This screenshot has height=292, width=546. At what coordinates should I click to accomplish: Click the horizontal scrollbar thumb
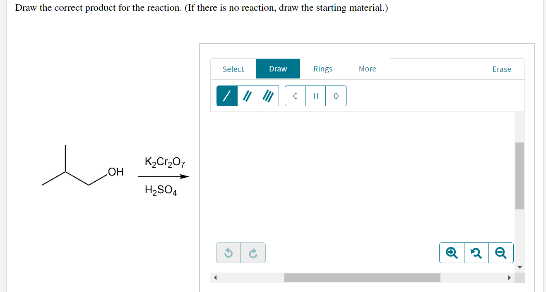[362, 278]
